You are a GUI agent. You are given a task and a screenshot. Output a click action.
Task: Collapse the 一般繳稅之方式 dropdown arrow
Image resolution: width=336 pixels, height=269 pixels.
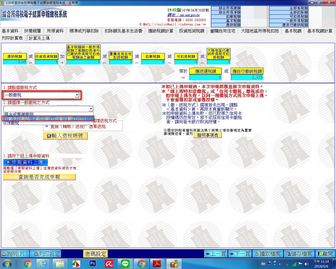point(91,109)
